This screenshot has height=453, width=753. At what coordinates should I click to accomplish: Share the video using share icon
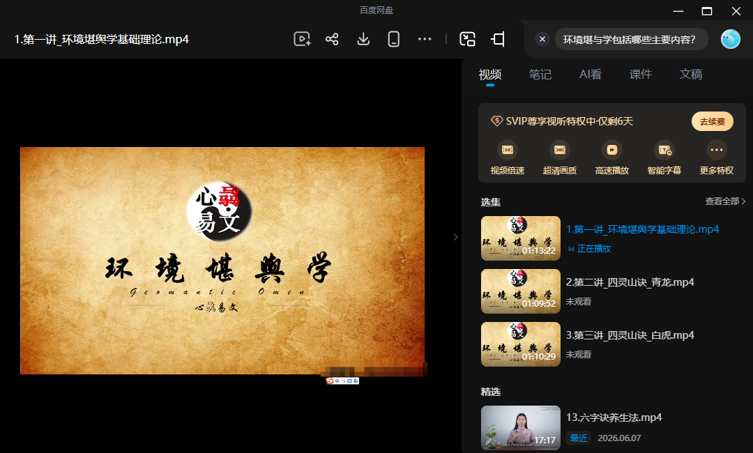(x=332, y=39)
